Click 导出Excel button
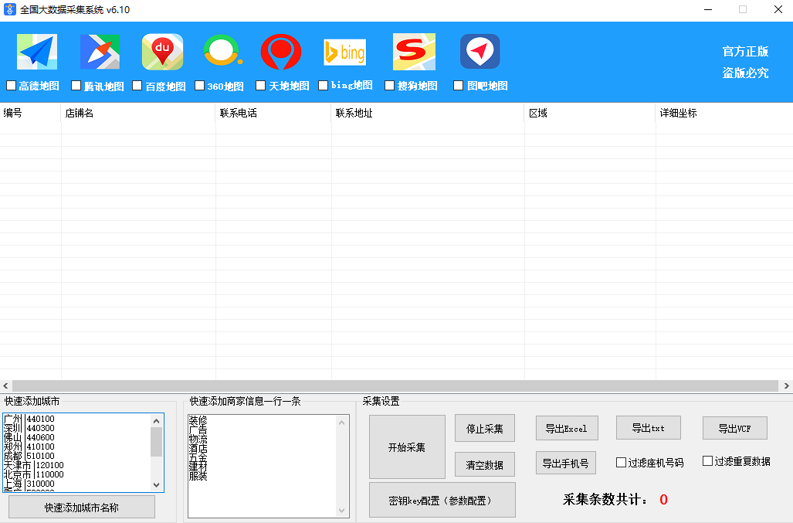Image resolution: width=793 pixels, height=523 pixels. tap(566, 429)
